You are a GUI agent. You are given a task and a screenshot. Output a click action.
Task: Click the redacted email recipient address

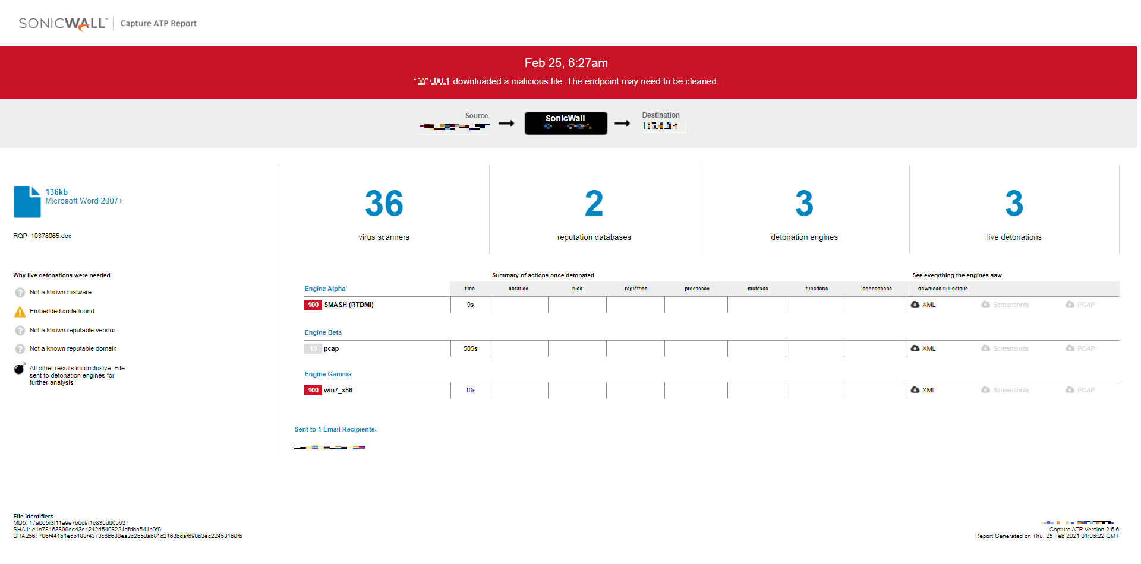click(330, 448)
